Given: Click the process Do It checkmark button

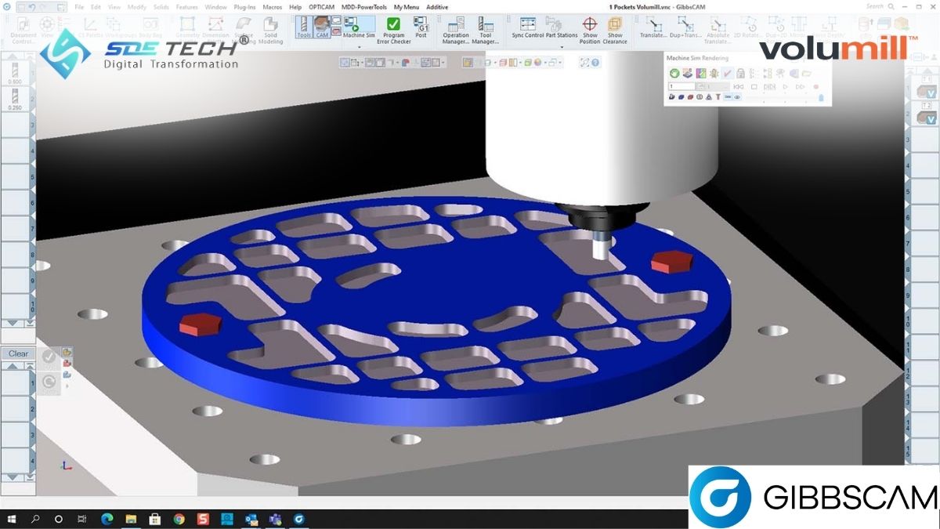Looking at the screenshot, I should (x=48, y=357).
